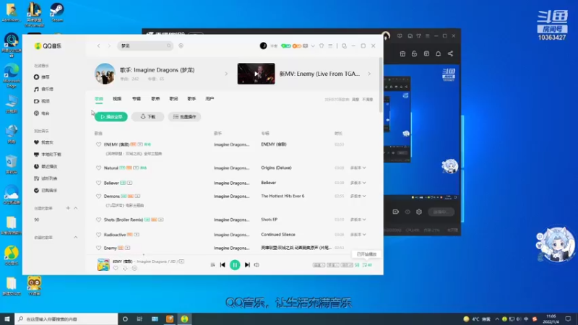Skip to previous track
The height and width of the screenshot is (325, 578).
(x=223, y=265)
